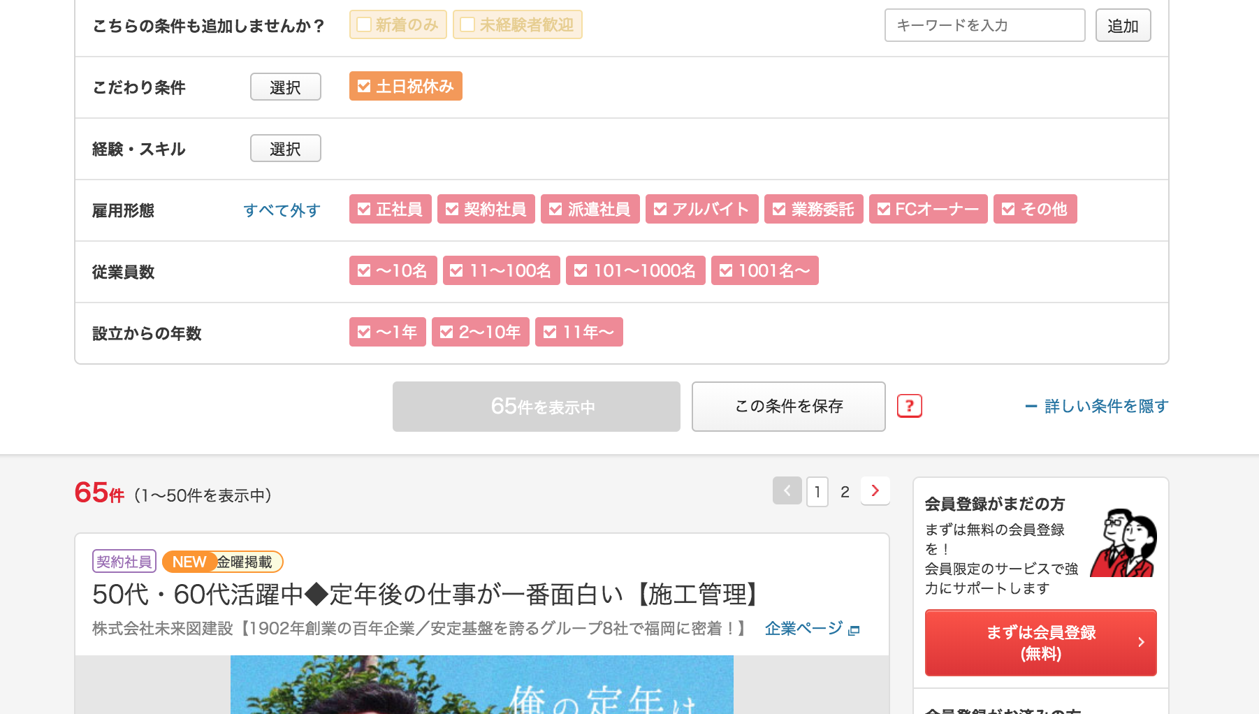Click external link icon beside 企業ページ
1259x714 pixels.
[854, 630]
